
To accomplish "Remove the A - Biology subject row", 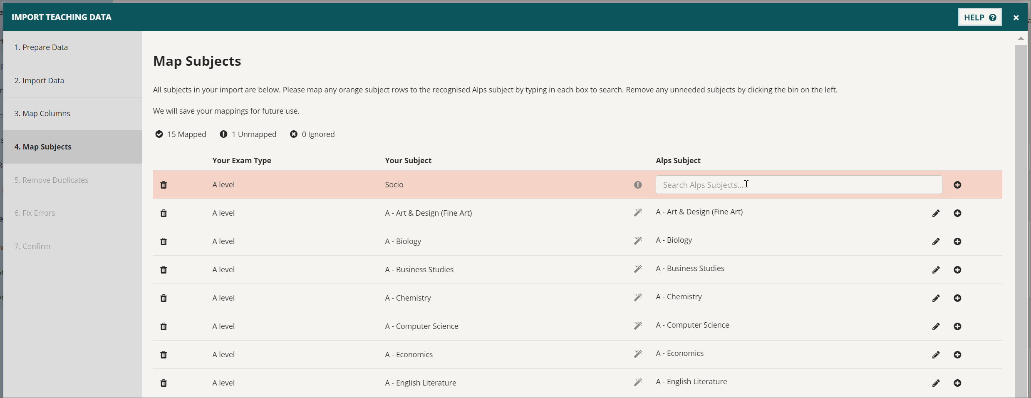I will coord(164,241).
